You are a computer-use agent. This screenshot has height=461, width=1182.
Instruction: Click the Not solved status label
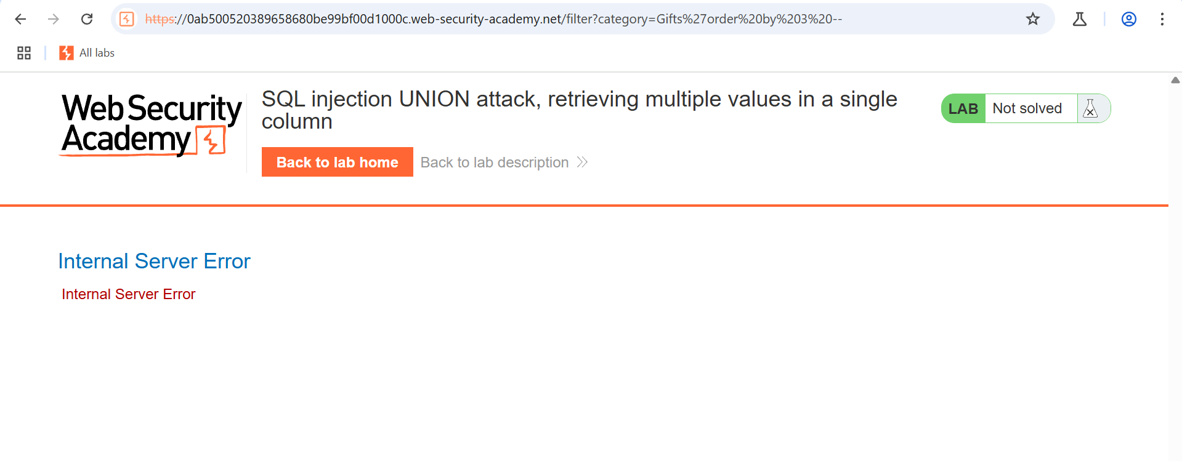[1027, 109]
